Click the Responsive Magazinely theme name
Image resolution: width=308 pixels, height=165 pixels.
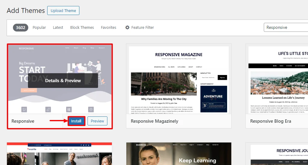tap(155, 121)
